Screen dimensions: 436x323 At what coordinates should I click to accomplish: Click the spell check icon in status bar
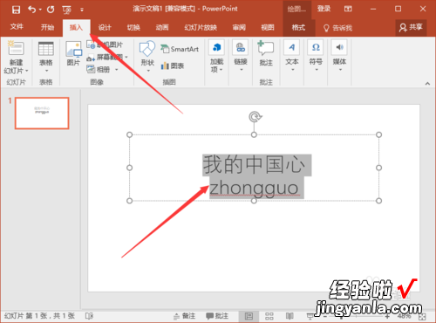pyautogui.click(x=89, y=316)
